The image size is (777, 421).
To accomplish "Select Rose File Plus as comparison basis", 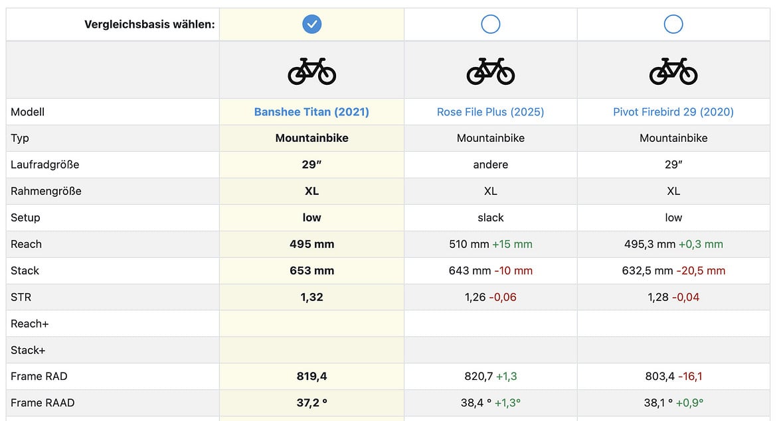I will pos(490,25).
